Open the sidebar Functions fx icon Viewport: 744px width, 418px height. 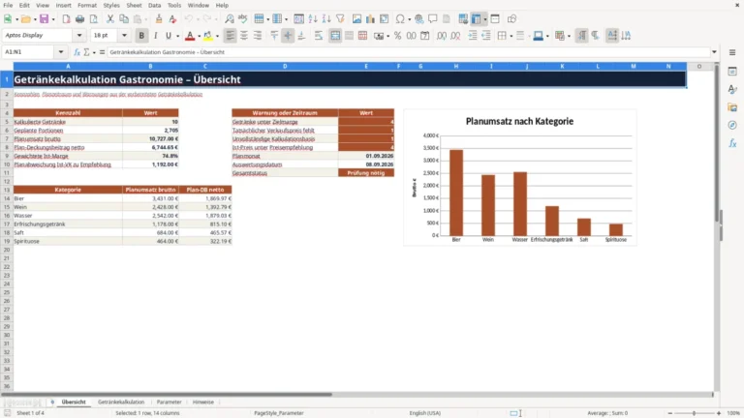(732, 143)
